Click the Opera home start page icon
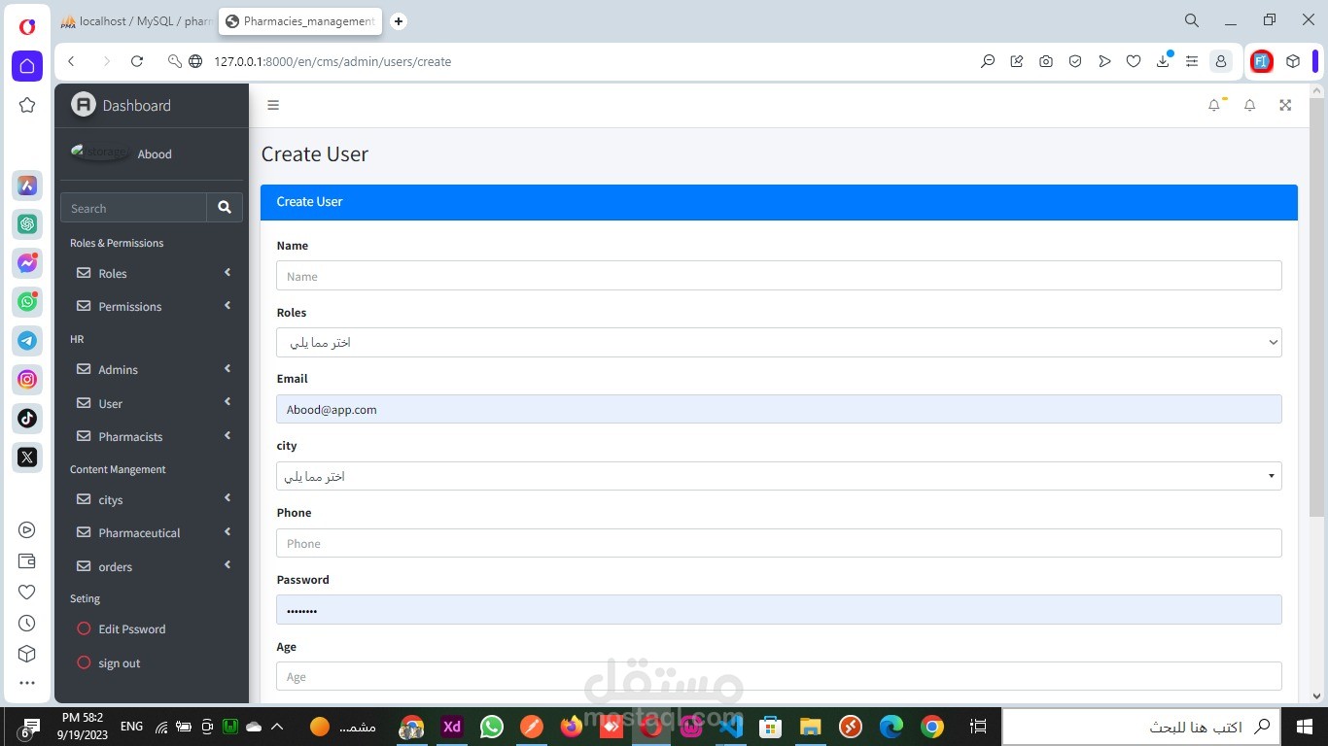The width and height of the screenshot is (1328, 746). (27, 66)
